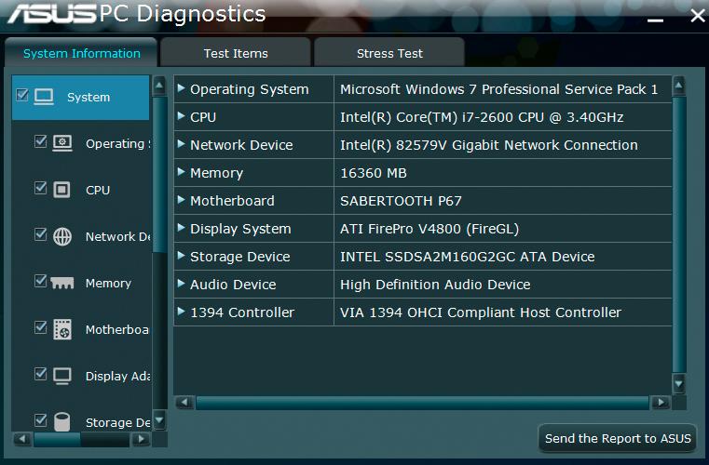Click the '16360 MB' memory value
Viewport: 709px width, 465px height.
pos(373,173)
